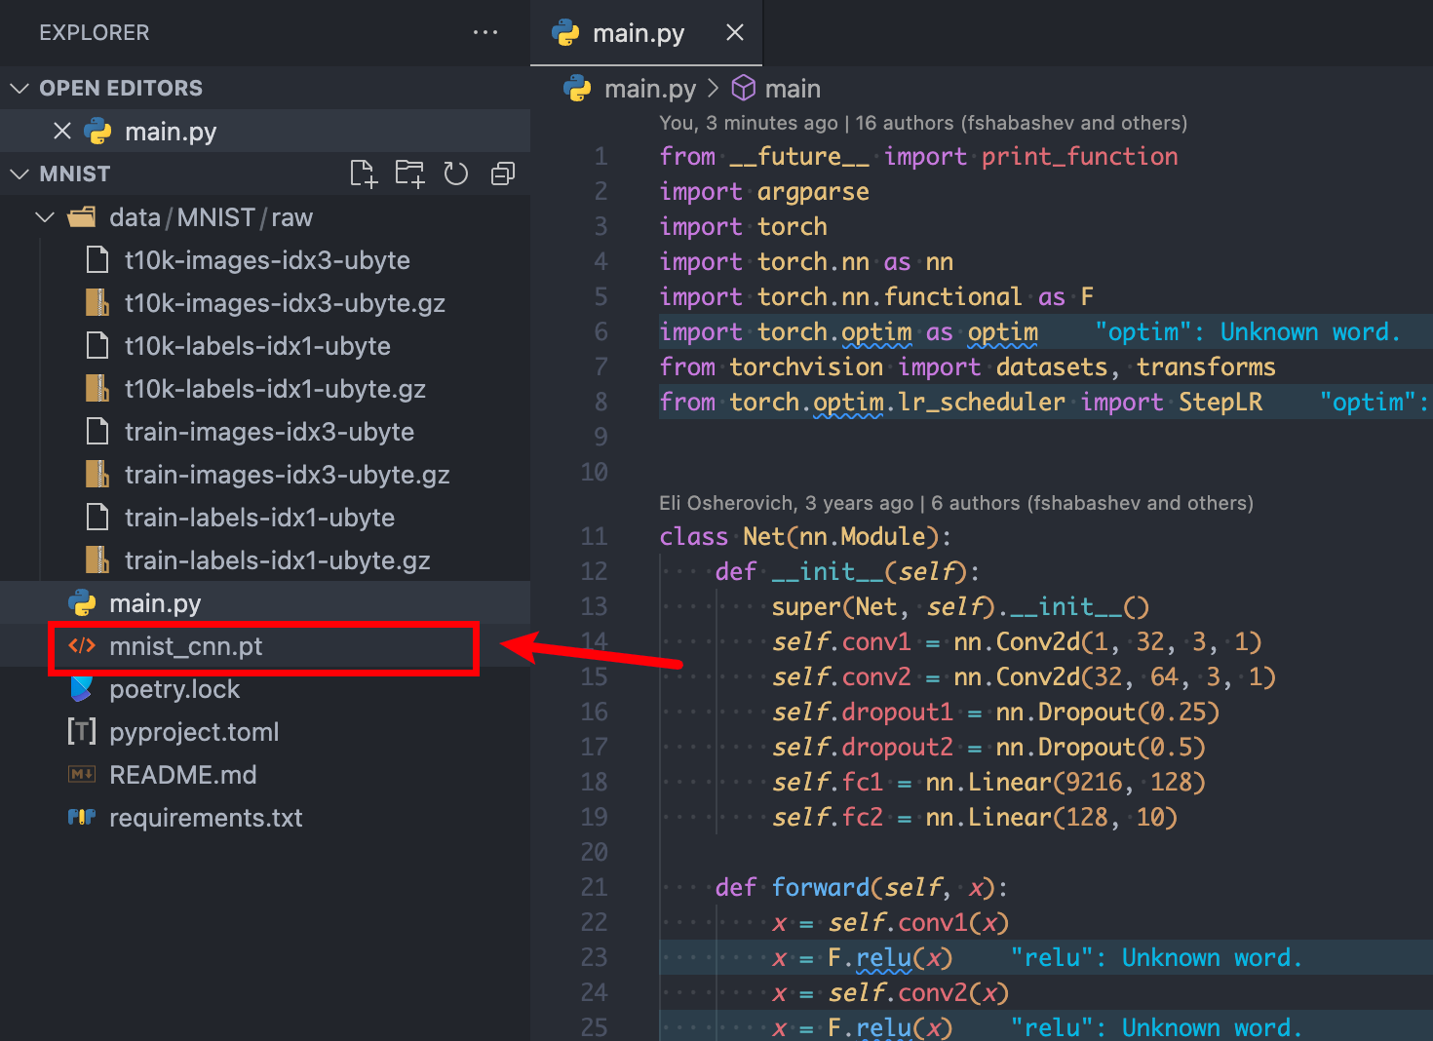Collapse all folders in explorer
The height and width of the screenshot is (1041, 1433).
(503, 173)
